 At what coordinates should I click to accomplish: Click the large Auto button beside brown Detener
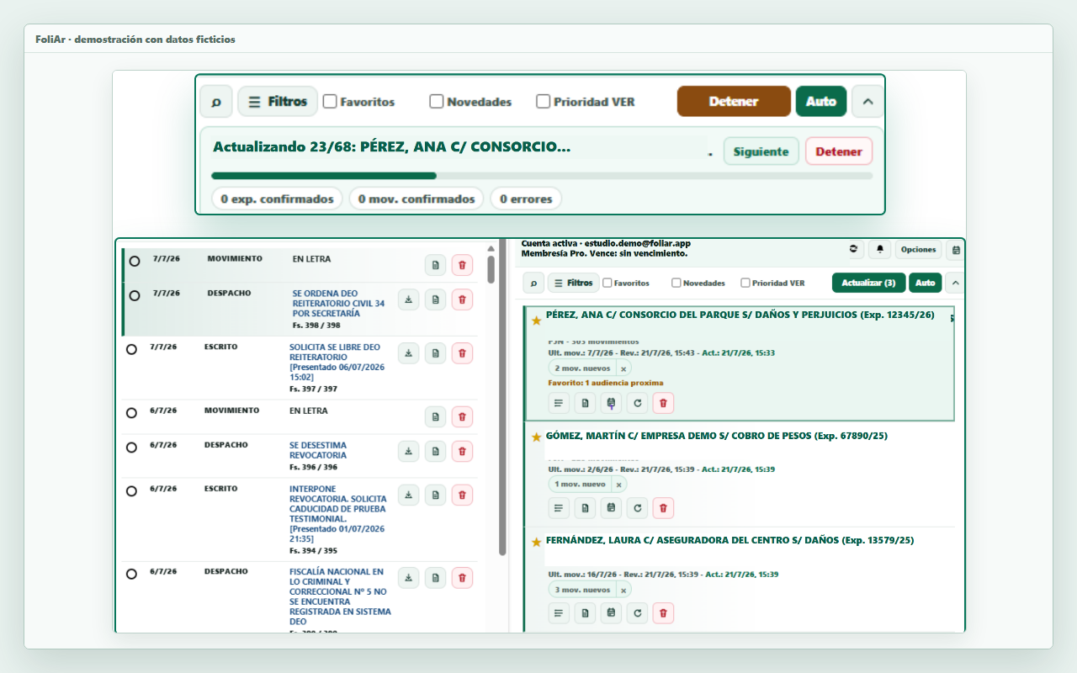821,102
